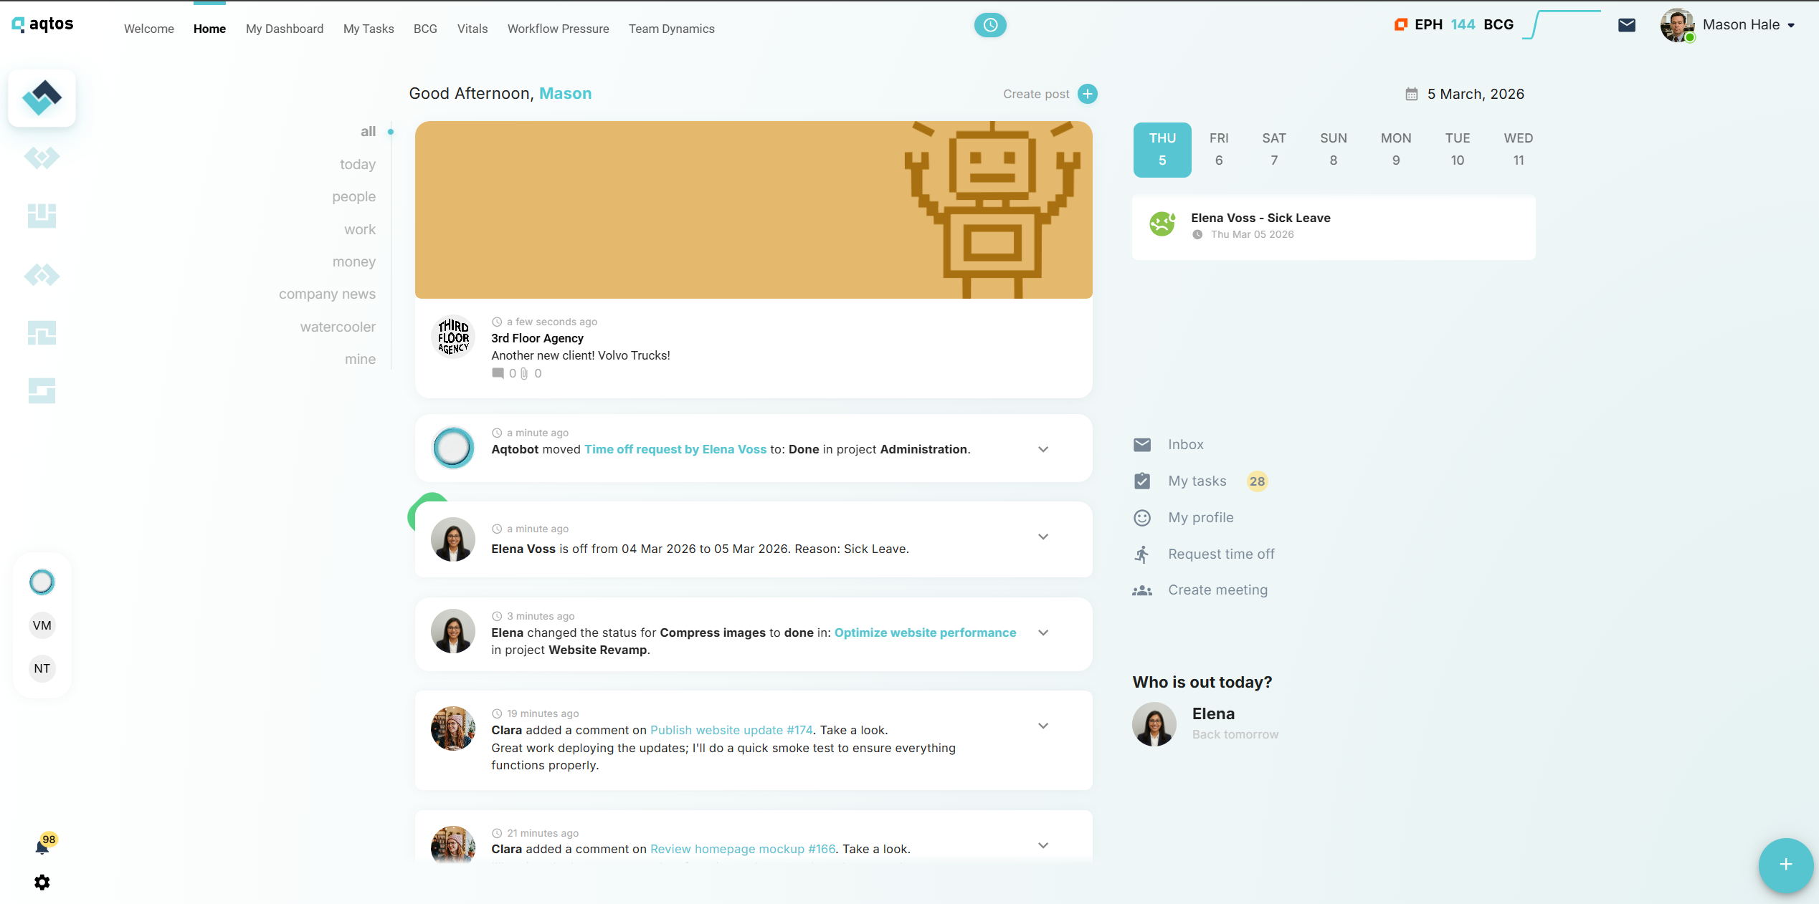Click the 28 badge next to My tasks
This screenshot has height=904, width=1819.
[x=1257, y=481]
